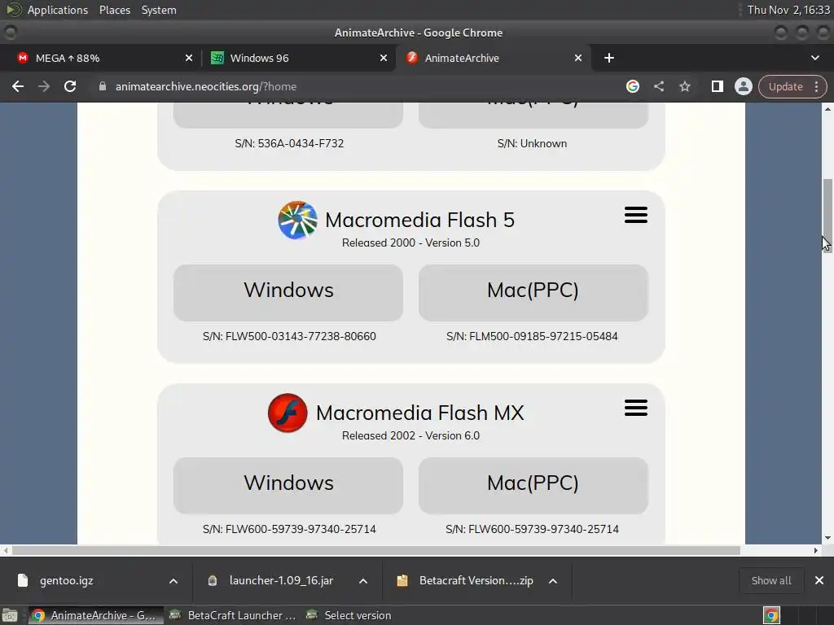
Task: Click the Macromedia Flash 5 heading
Action: 419,220
